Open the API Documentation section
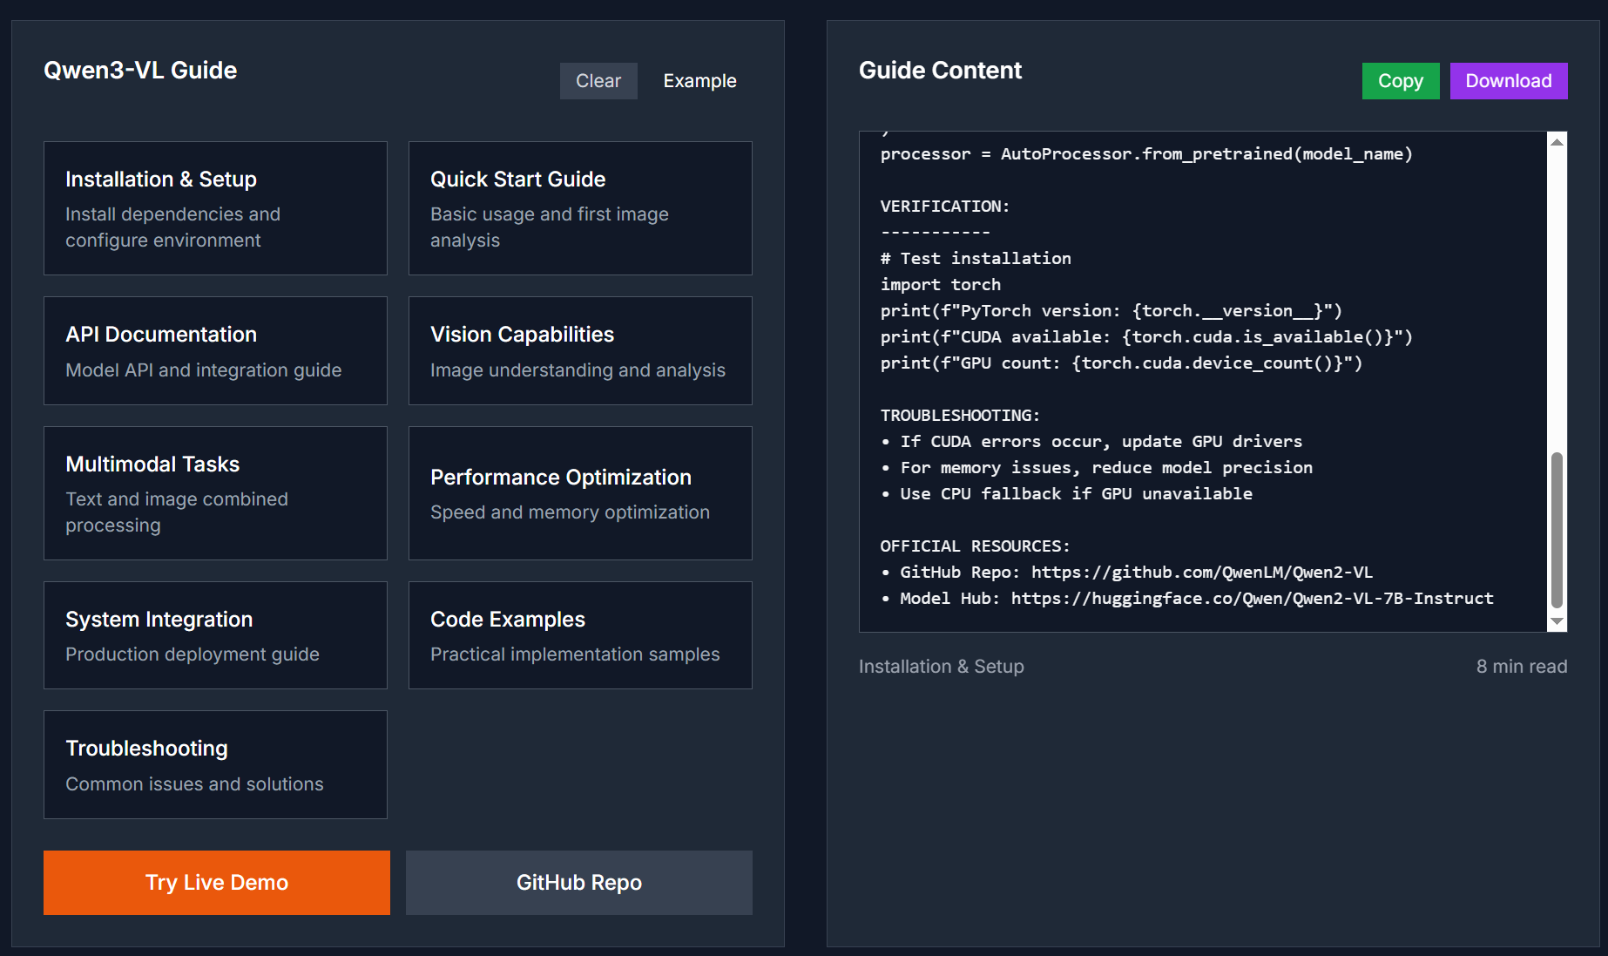Viewport: 1608px width, 956px height. point(214,350)
